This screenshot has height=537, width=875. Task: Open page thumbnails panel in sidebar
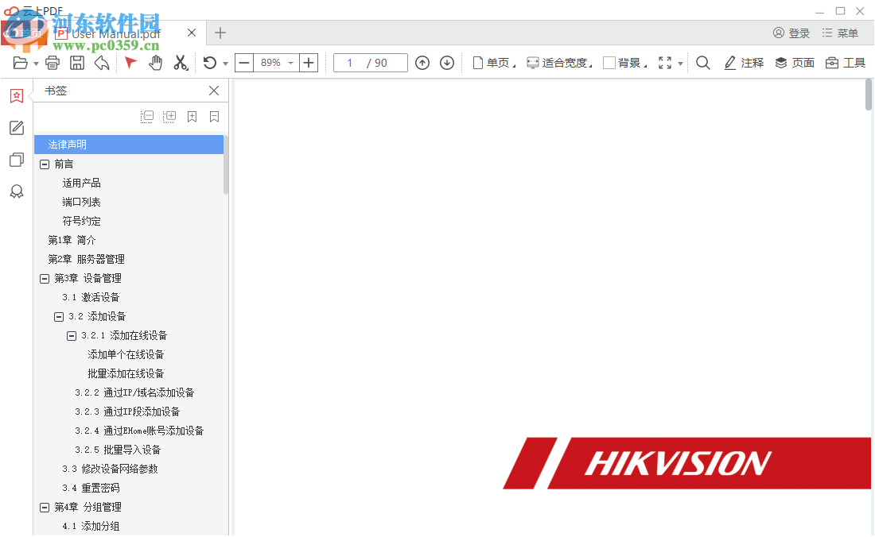(17, 160)
